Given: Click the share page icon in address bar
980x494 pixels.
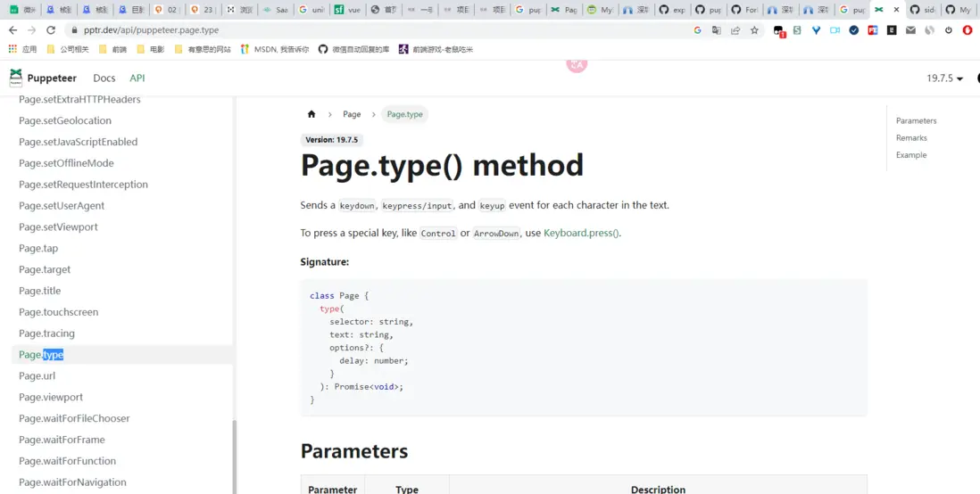Looking at the screenshot, I should [735, 30].
